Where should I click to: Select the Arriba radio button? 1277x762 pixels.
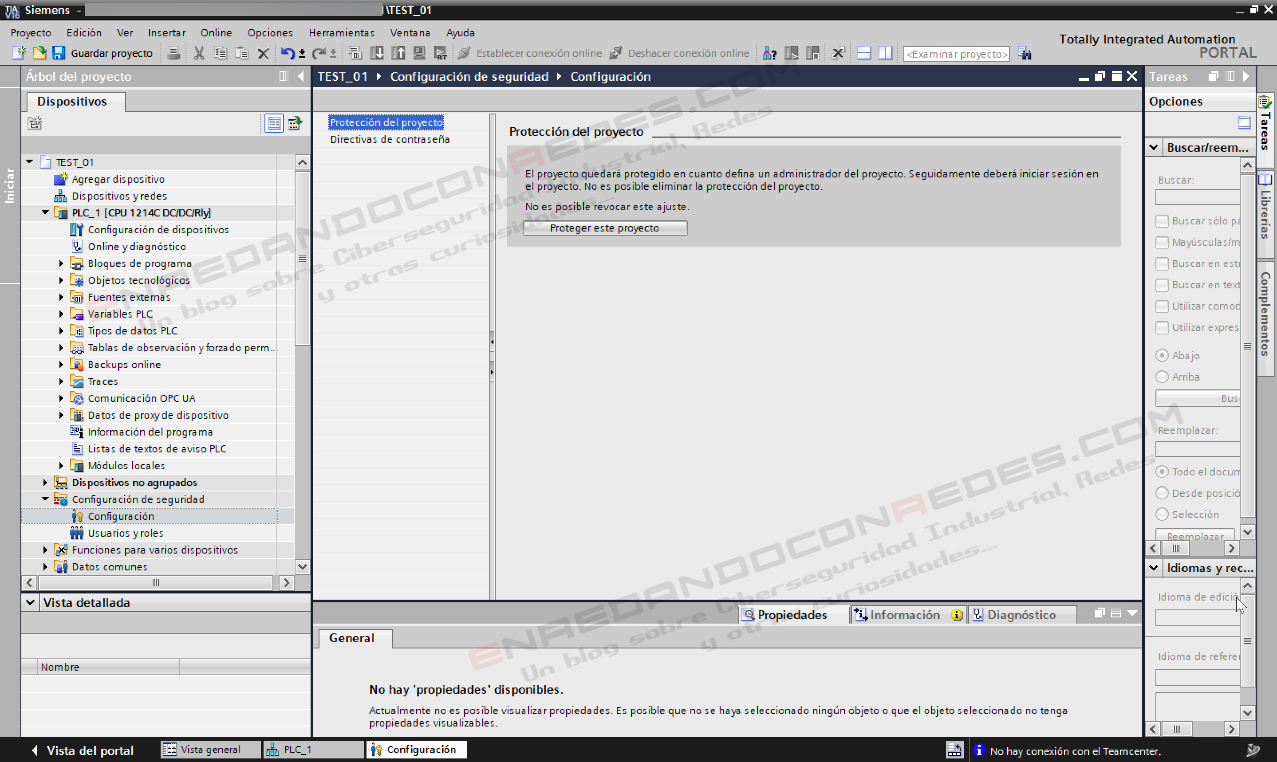point(1162,377)
